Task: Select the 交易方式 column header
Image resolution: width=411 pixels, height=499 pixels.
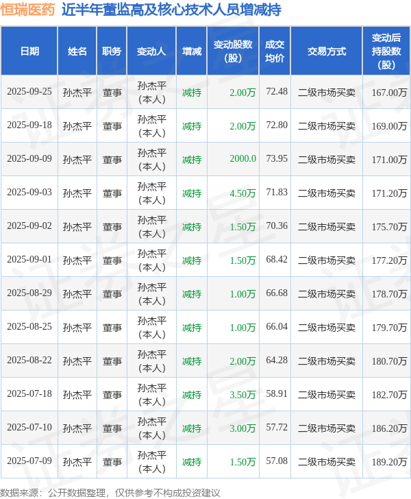Action: tap(327, 51)
